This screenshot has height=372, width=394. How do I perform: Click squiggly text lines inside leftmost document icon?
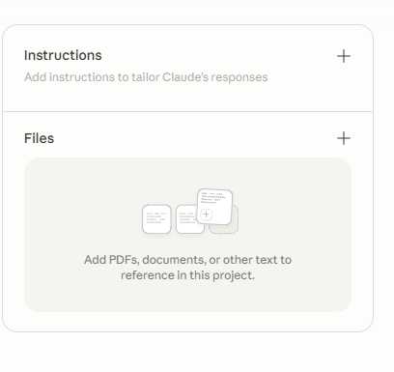coord(156,217)
